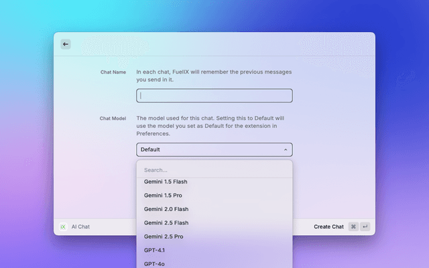Click the Chat Model field label
The width and height of the screenshot is (429, 268).
113,118
